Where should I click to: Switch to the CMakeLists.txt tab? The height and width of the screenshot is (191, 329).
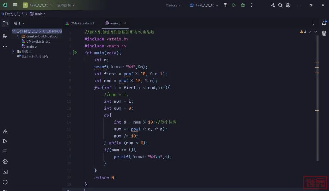pyautogui.click(x=80, y=23)
